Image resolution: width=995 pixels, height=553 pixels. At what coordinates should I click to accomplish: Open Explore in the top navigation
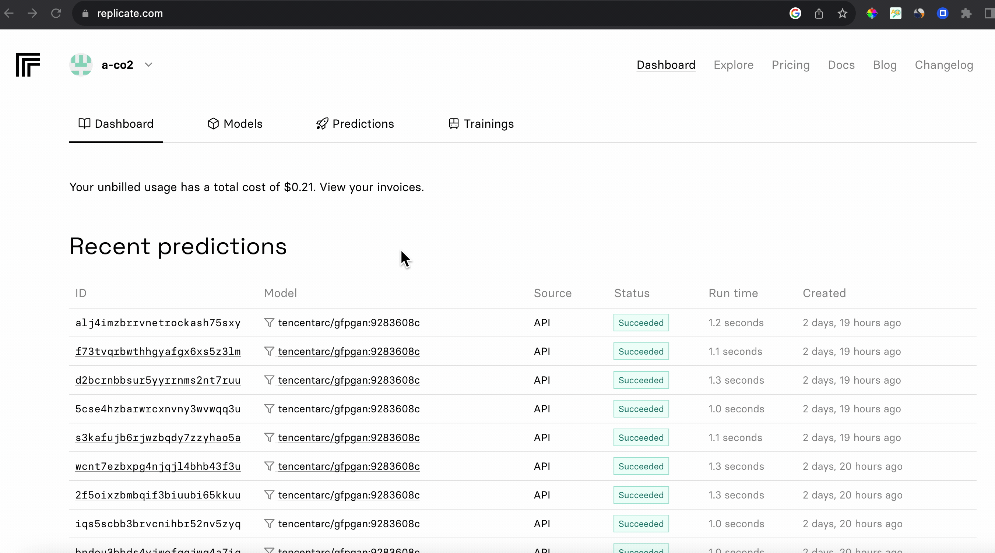[734, 65]
